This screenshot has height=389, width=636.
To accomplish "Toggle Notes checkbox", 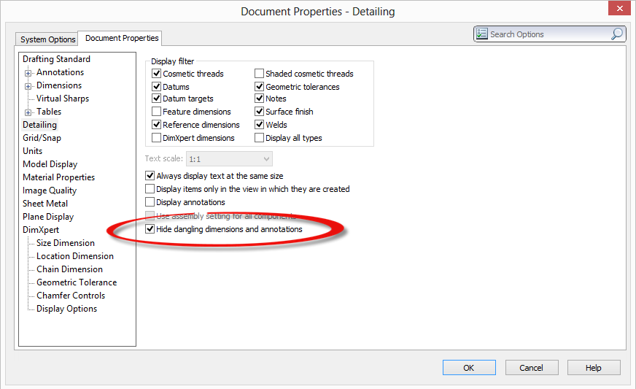I will click(x=259, y=99).
